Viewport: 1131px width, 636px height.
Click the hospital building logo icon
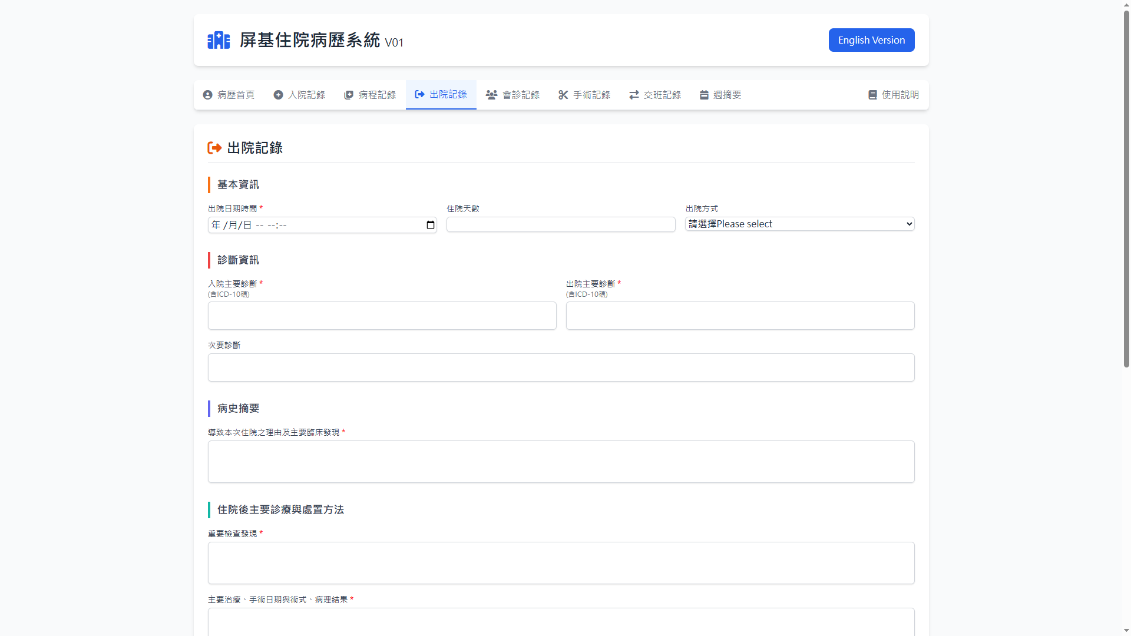tap(219, 40)
